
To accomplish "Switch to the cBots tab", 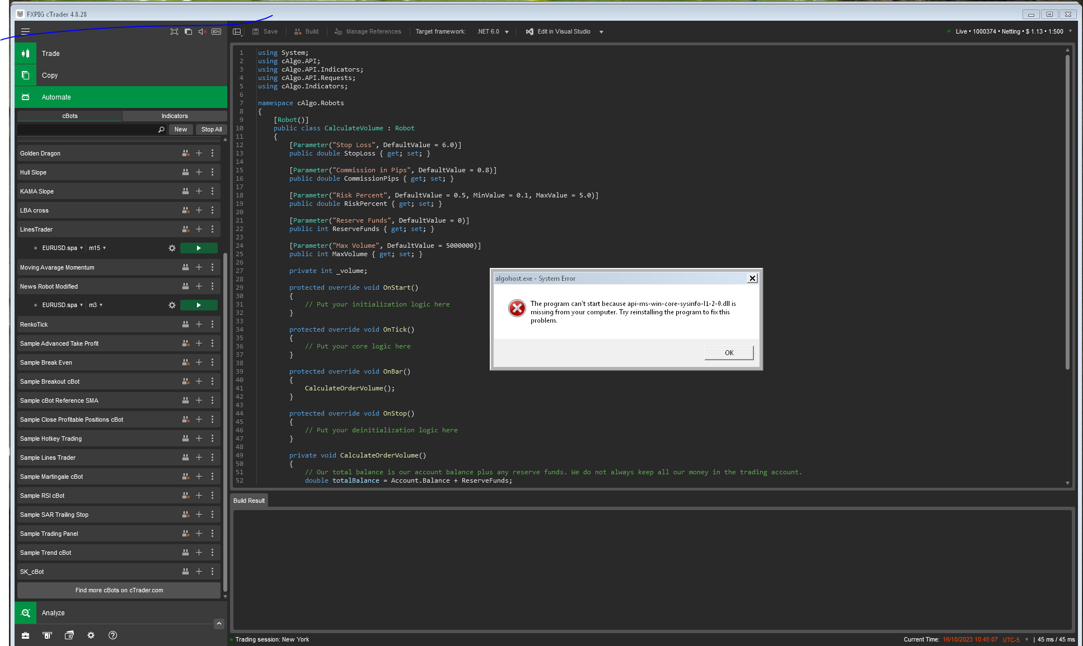I will [70, 116].
